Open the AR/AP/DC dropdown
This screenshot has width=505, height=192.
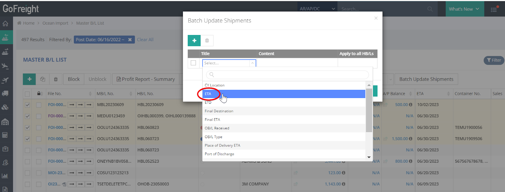click(317, 9)
